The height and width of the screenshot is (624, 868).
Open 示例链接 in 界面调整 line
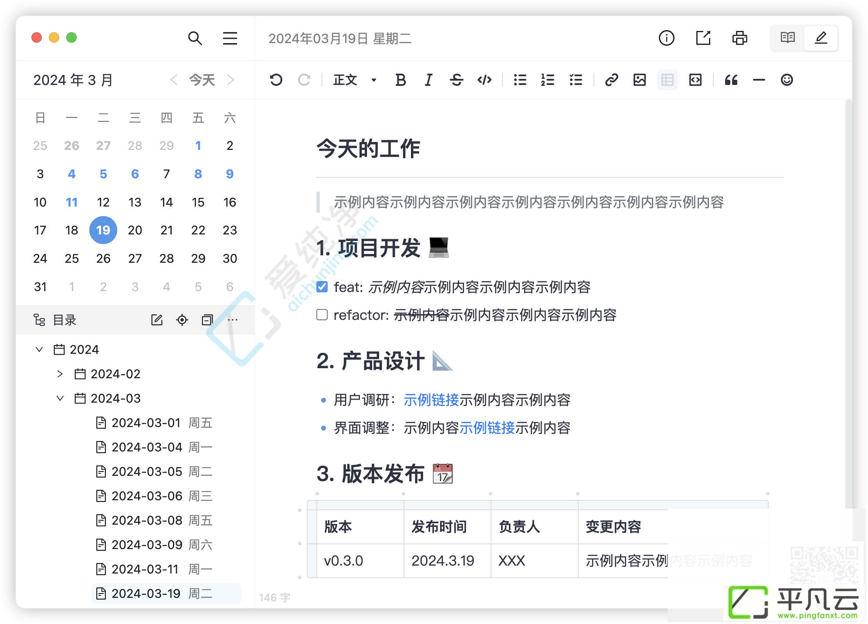pos(487,427)
